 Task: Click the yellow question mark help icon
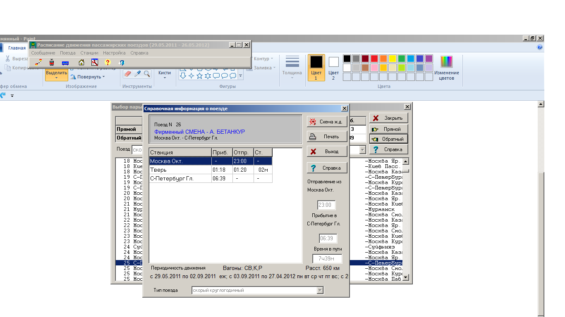coord(108,63)
